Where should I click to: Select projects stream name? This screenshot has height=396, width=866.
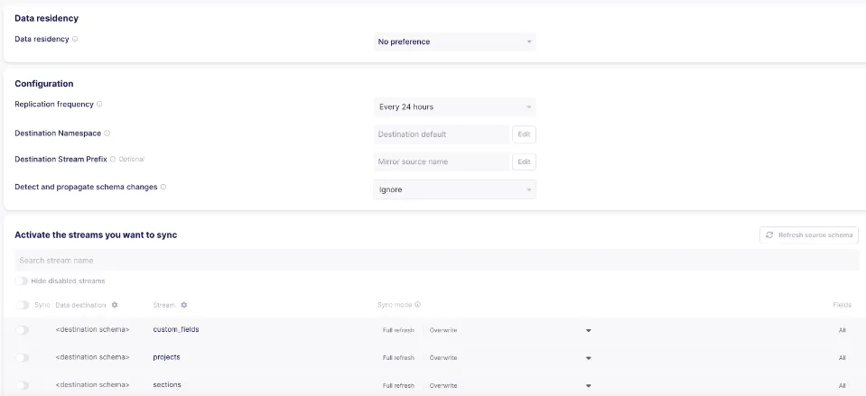point(166,357)
